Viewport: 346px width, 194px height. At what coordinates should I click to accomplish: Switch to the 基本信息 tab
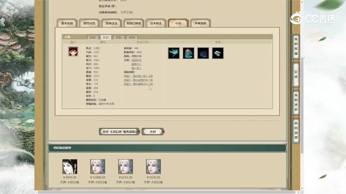coord(67,23)
